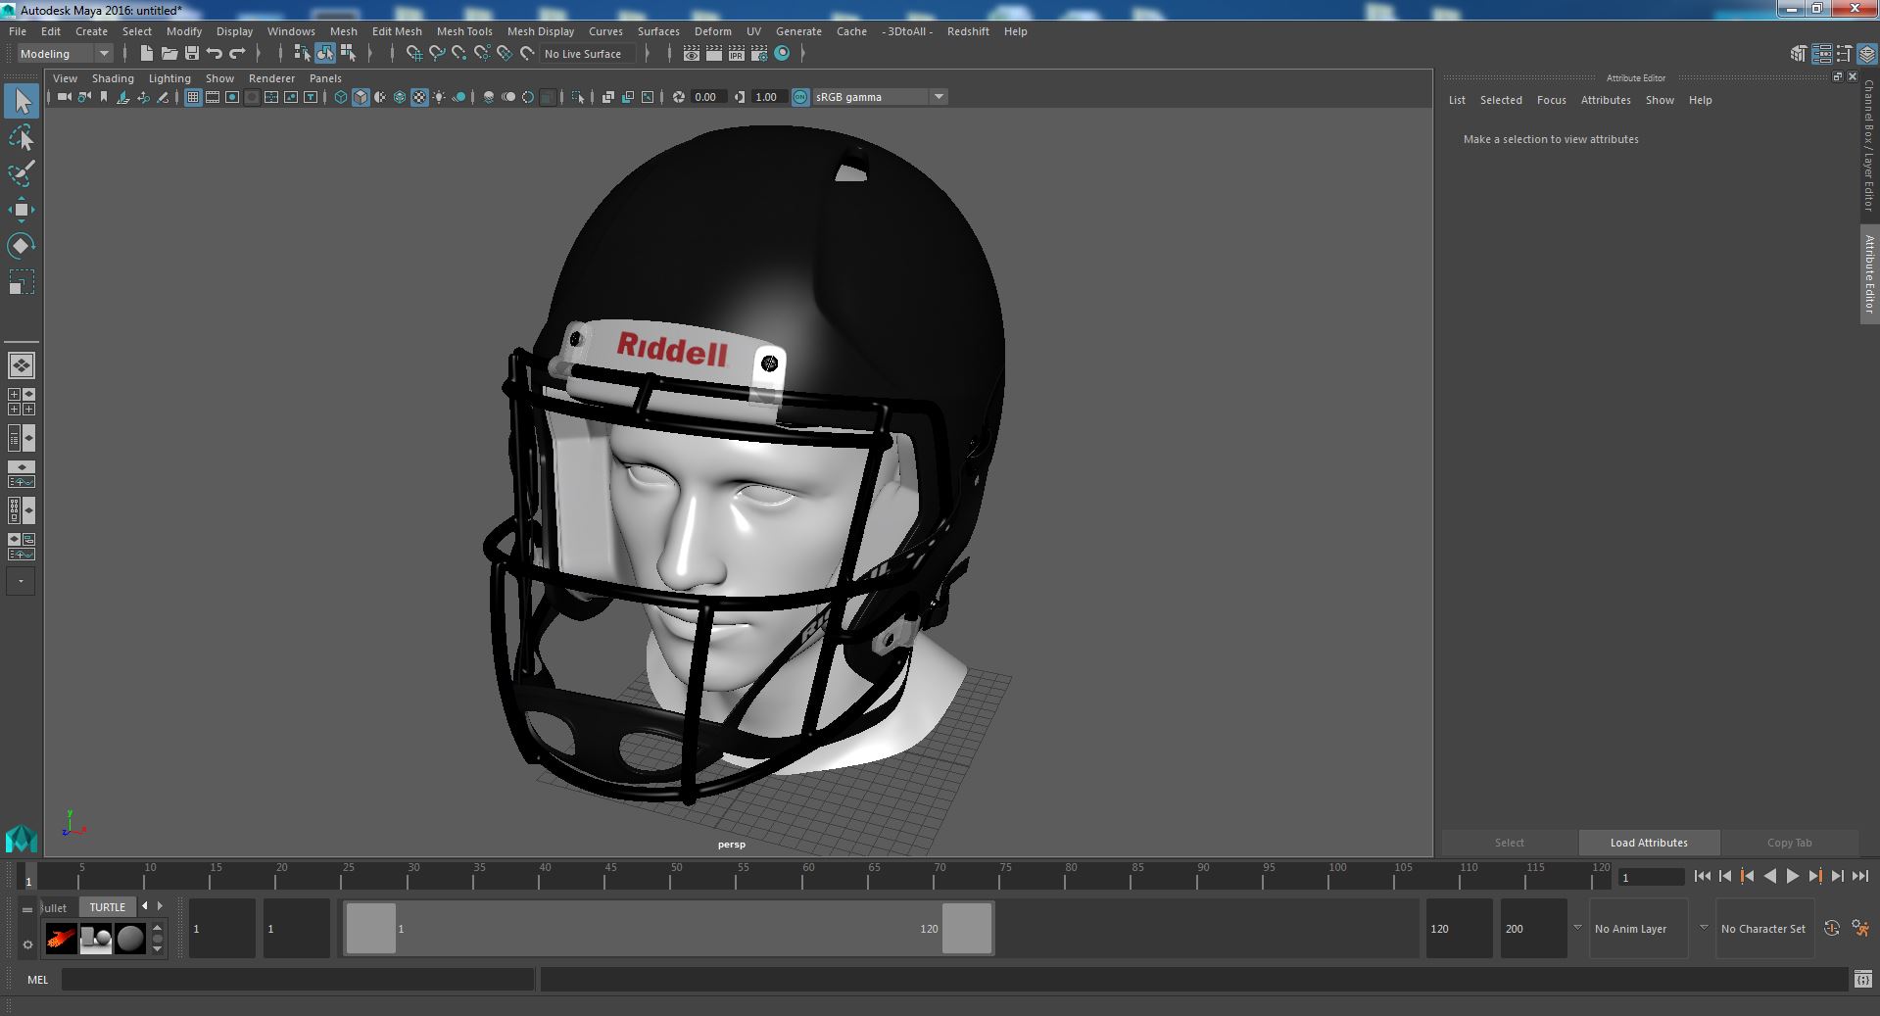Click the range slider right handle
Viewport: 1880px width, 1016px height.
[x=967, y=928]
